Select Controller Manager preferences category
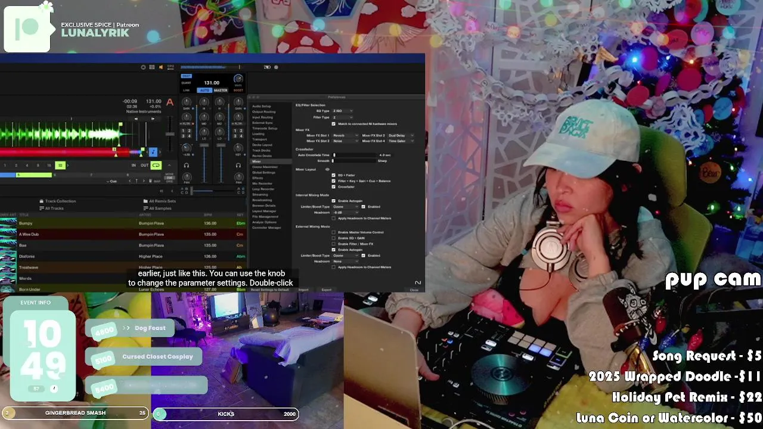The image size is (763, 429). pyautogui.click(x=266, y=228)
